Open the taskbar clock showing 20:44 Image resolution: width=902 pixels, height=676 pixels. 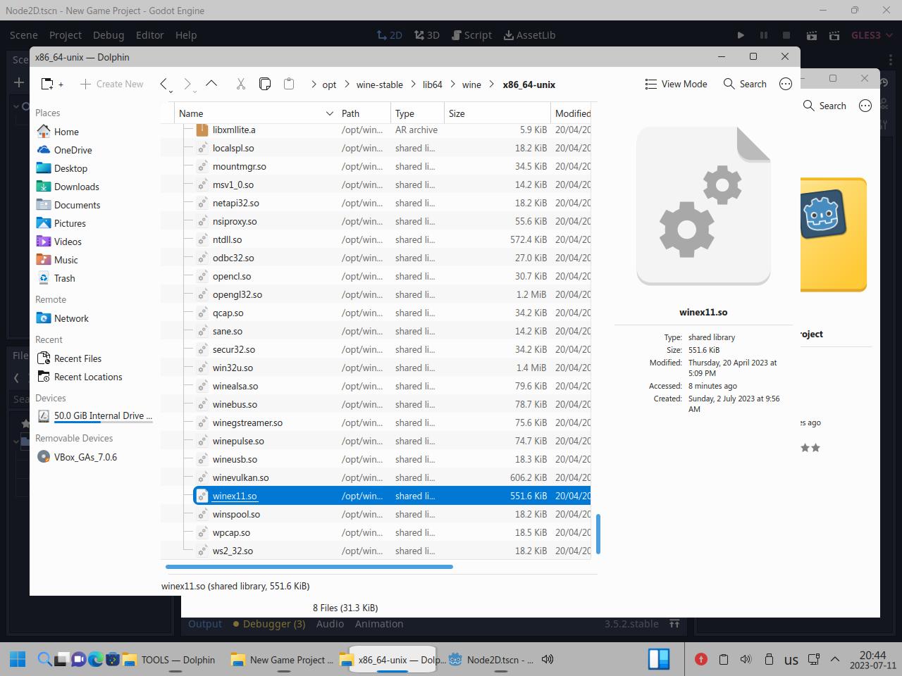[x=872, y=660]
